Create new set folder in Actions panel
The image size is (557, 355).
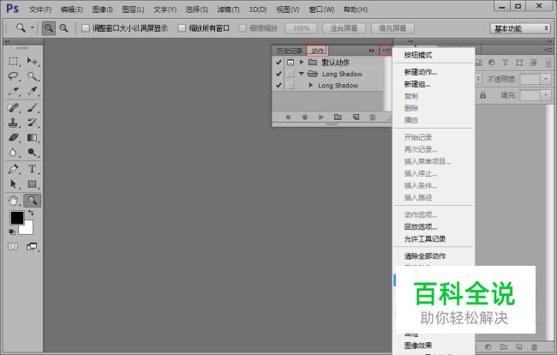coord(338,117)
